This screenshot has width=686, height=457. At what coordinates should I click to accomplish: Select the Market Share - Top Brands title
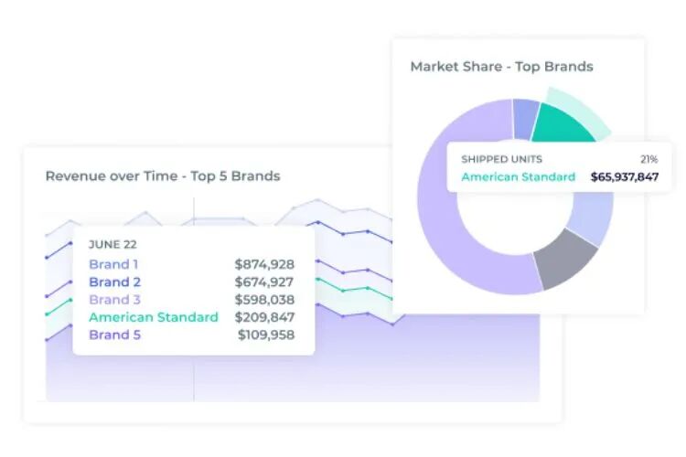[501, 67]
